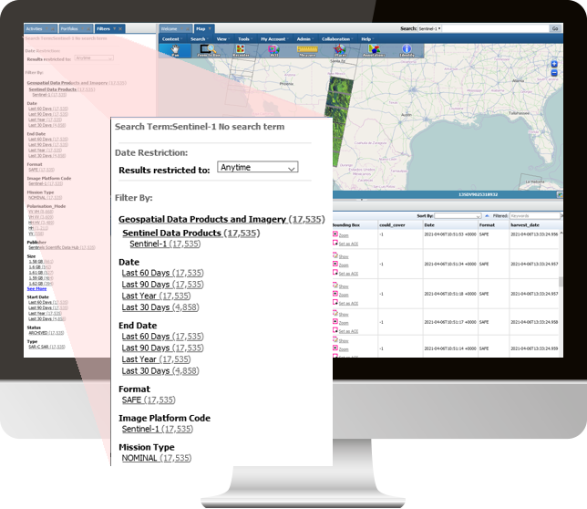Click Set as AOI icon in 10:51:34 row
Image resolution: width=587 pixels, height=509 pixels.
(x=335, y=273)
